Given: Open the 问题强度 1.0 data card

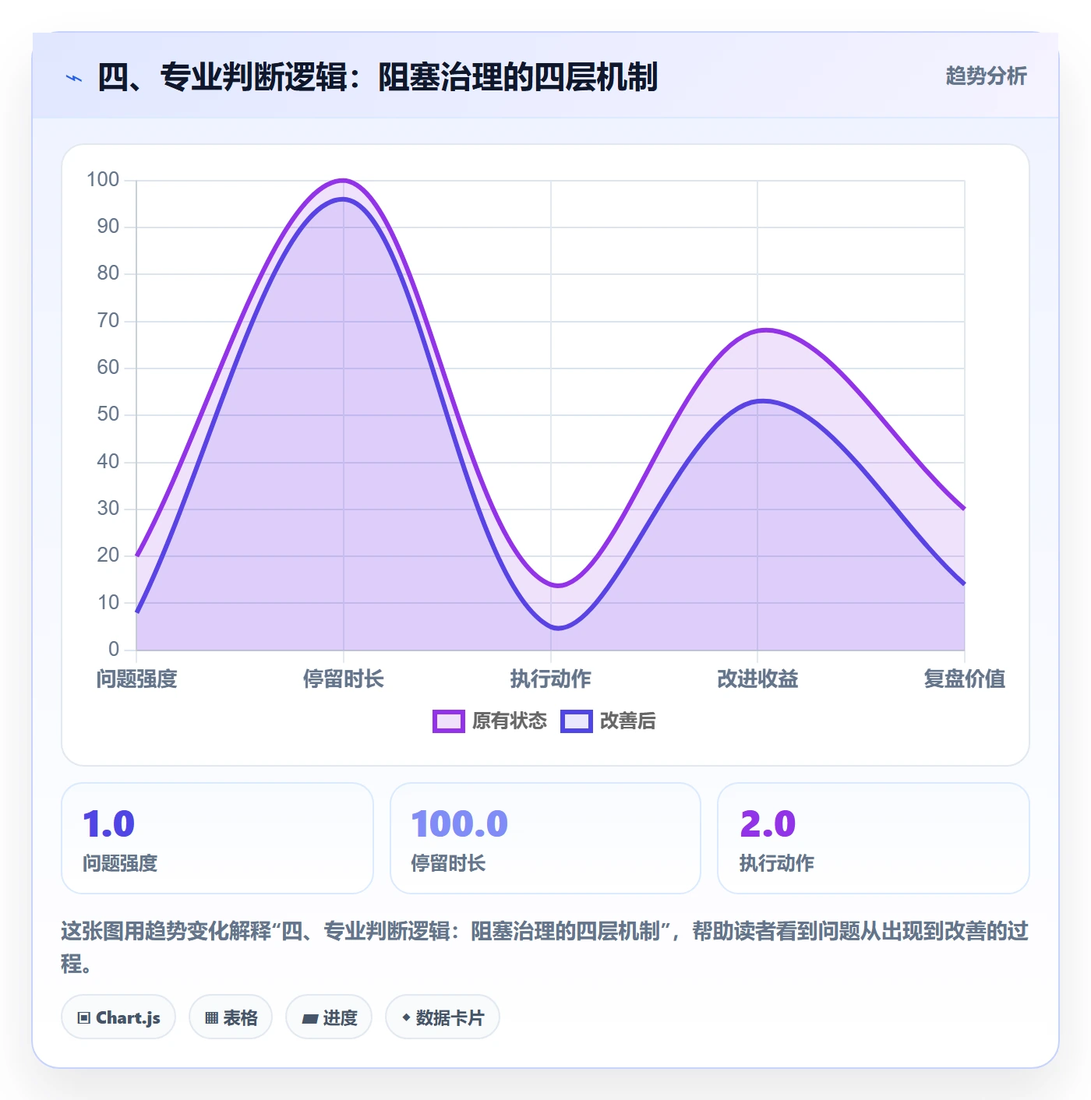Looking at the screenshot, I should [217, 838].
